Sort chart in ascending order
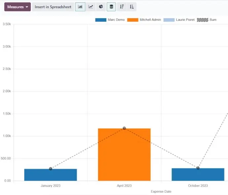228x195 pixels. point(132,7)
